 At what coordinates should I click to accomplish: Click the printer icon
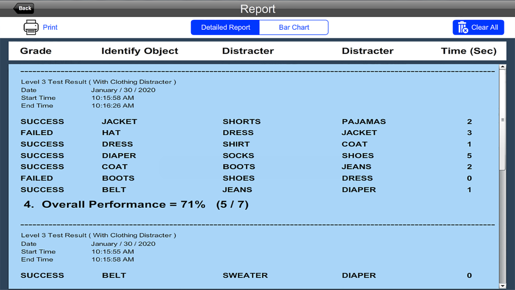(x=31, y=27)
